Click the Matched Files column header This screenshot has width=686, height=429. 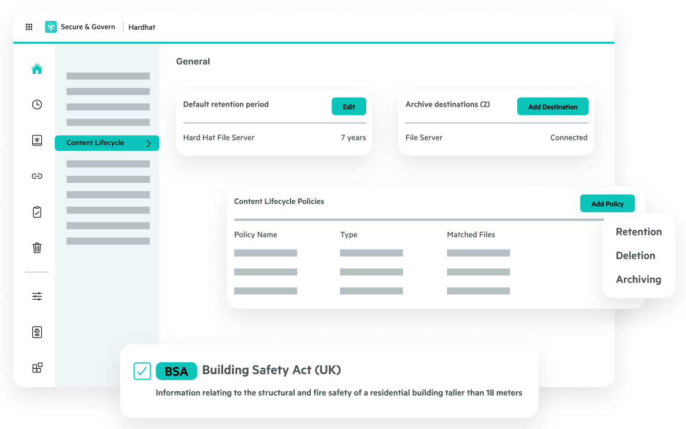471,235
